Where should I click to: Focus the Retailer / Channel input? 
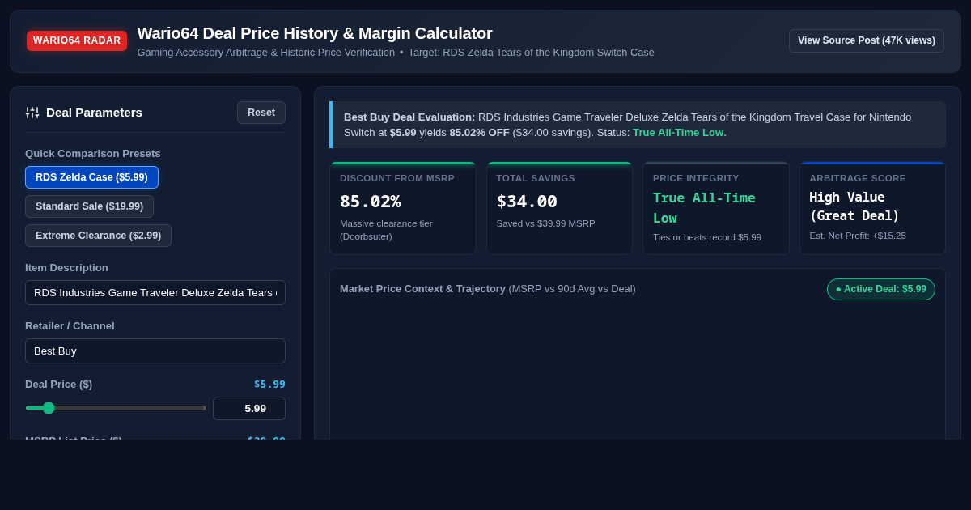[155, 351]
